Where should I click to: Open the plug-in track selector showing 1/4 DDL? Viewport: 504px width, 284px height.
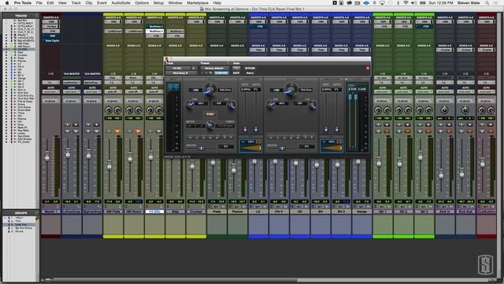[x=178, y=69]
